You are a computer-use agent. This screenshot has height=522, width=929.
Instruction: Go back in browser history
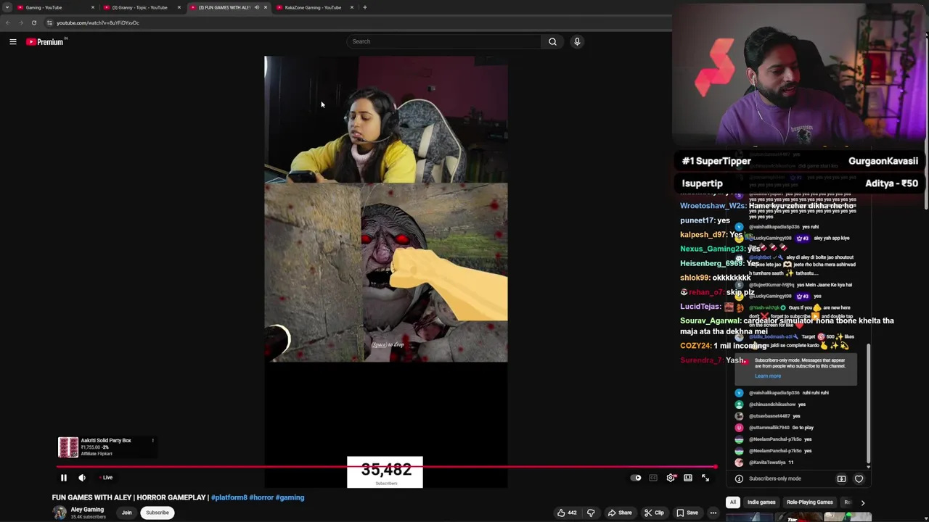pyautogui.click(x=8, y=22)
